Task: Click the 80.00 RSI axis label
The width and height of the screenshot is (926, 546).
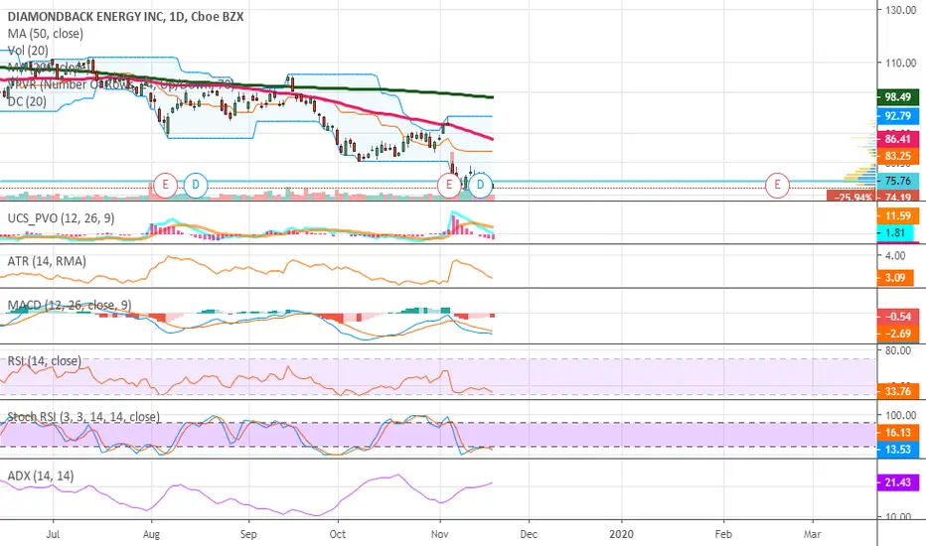Action: (x=897, y=350)
